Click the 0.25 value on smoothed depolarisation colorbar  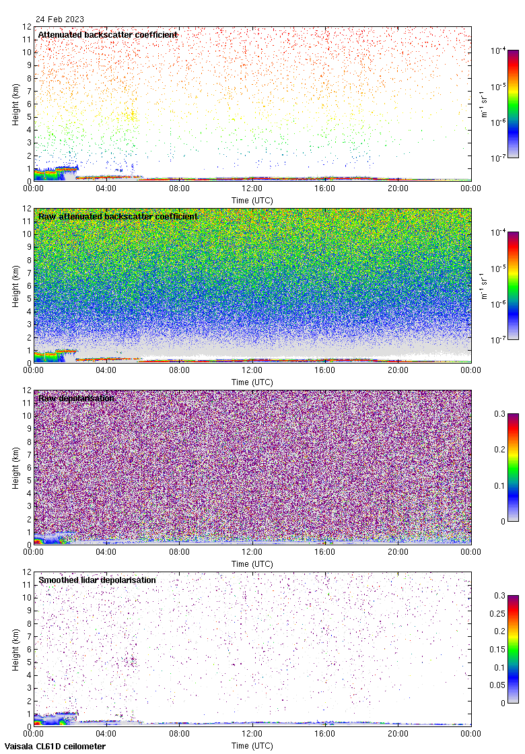497,613
